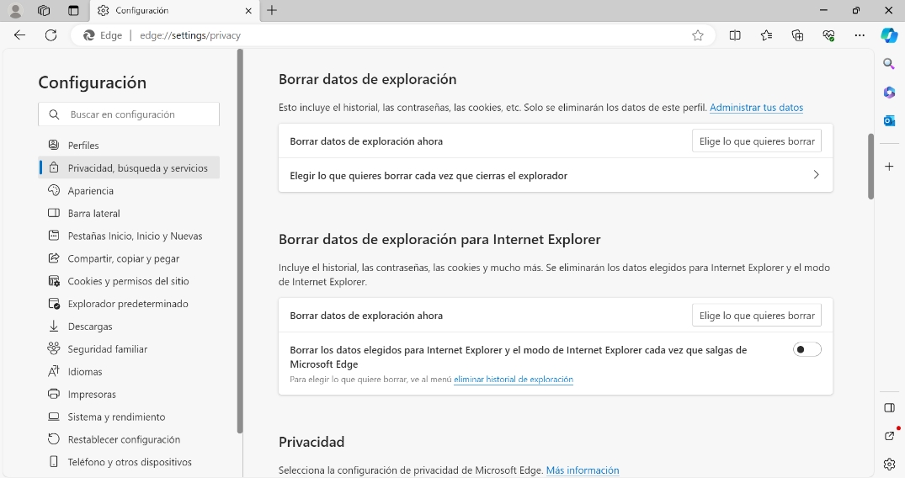Viewport: 905px width, 478px height.
Task: Add this page to favorites star
Action: click(x=698, y=35)
